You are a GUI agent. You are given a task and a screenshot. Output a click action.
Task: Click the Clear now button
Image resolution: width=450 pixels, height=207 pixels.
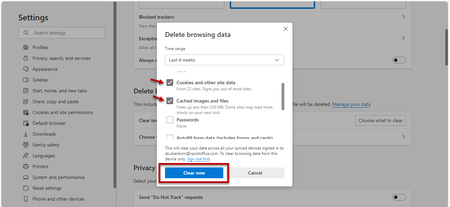pos(194,173)
